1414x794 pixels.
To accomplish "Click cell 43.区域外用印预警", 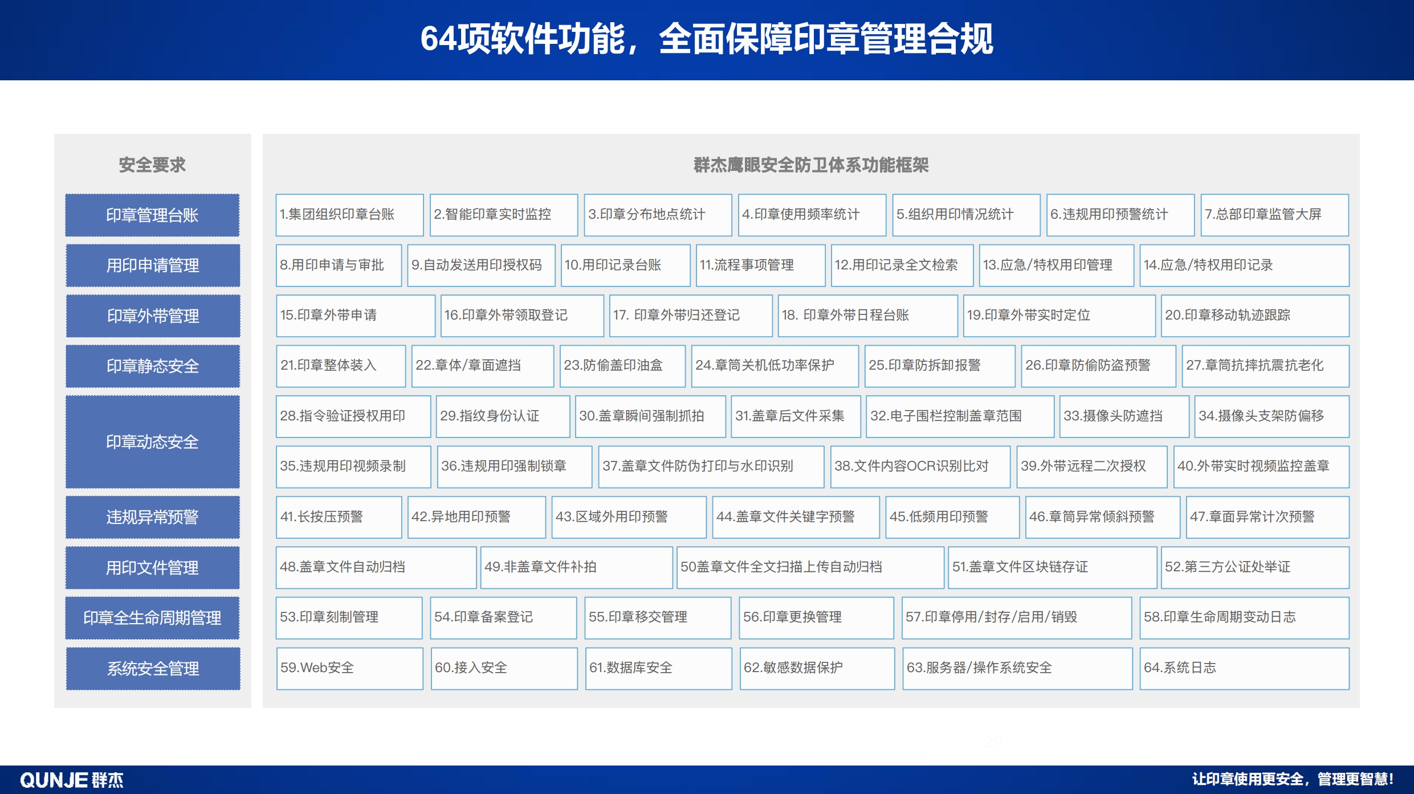I will tap(629, 517).
